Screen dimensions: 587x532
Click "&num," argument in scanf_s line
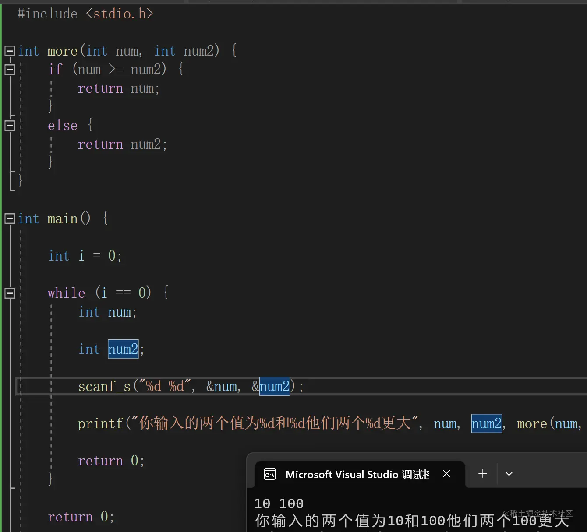coord(224,386)
